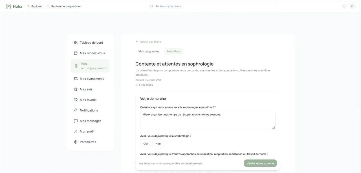
Task: Click the Mon profil person icon
Action: (x=76, y=131)
